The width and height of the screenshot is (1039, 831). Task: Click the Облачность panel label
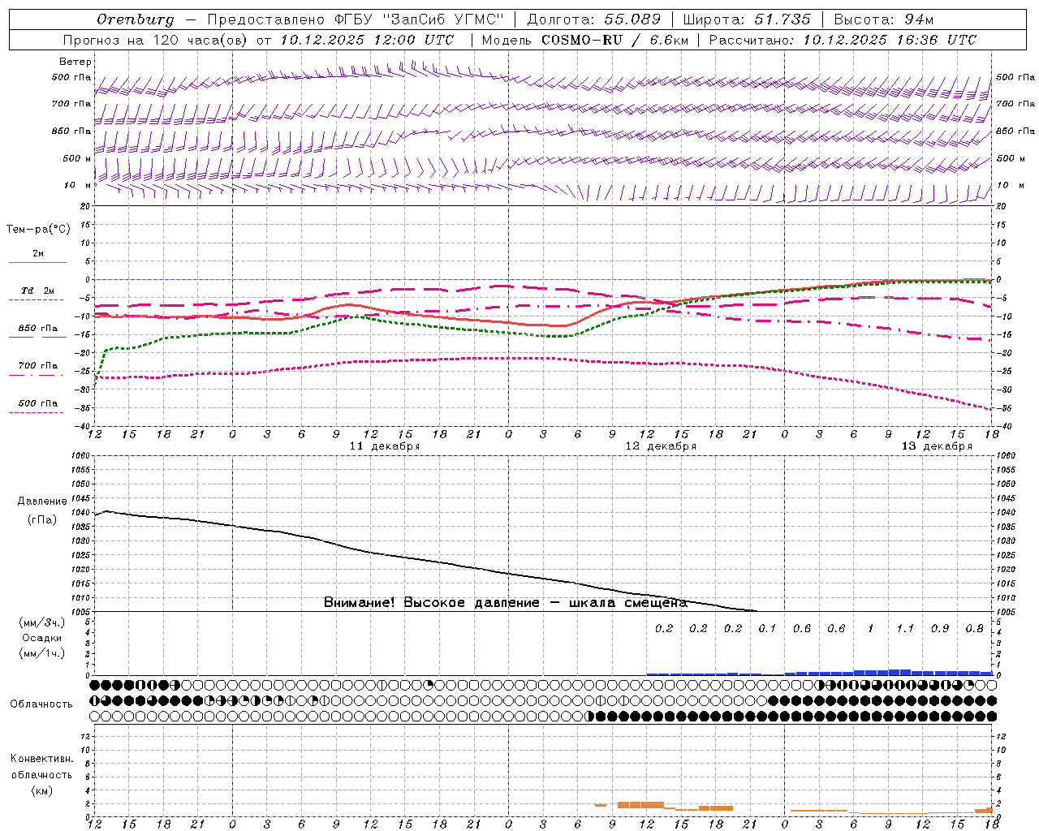pos(41,704)
